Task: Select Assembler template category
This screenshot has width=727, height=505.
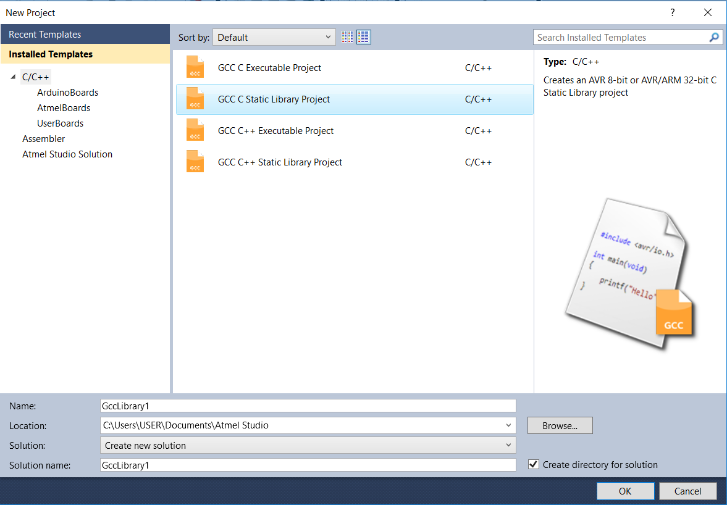Action: click(x=44, y=138)
